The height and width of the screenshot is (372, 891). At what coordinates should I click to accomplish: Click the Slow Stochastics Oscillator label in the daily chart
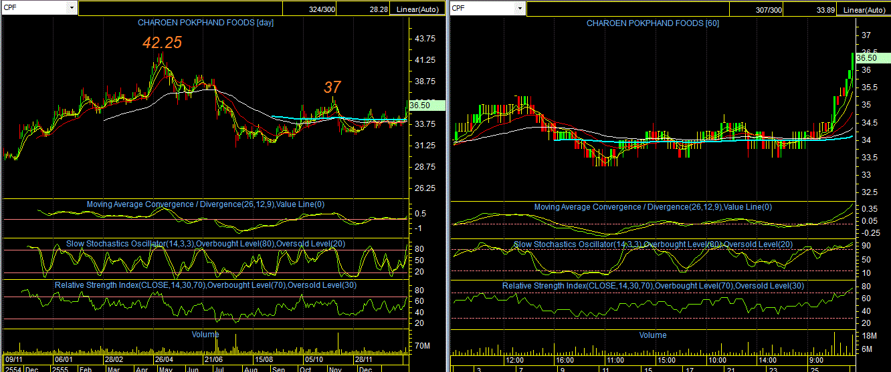click(x=205, y=244)
